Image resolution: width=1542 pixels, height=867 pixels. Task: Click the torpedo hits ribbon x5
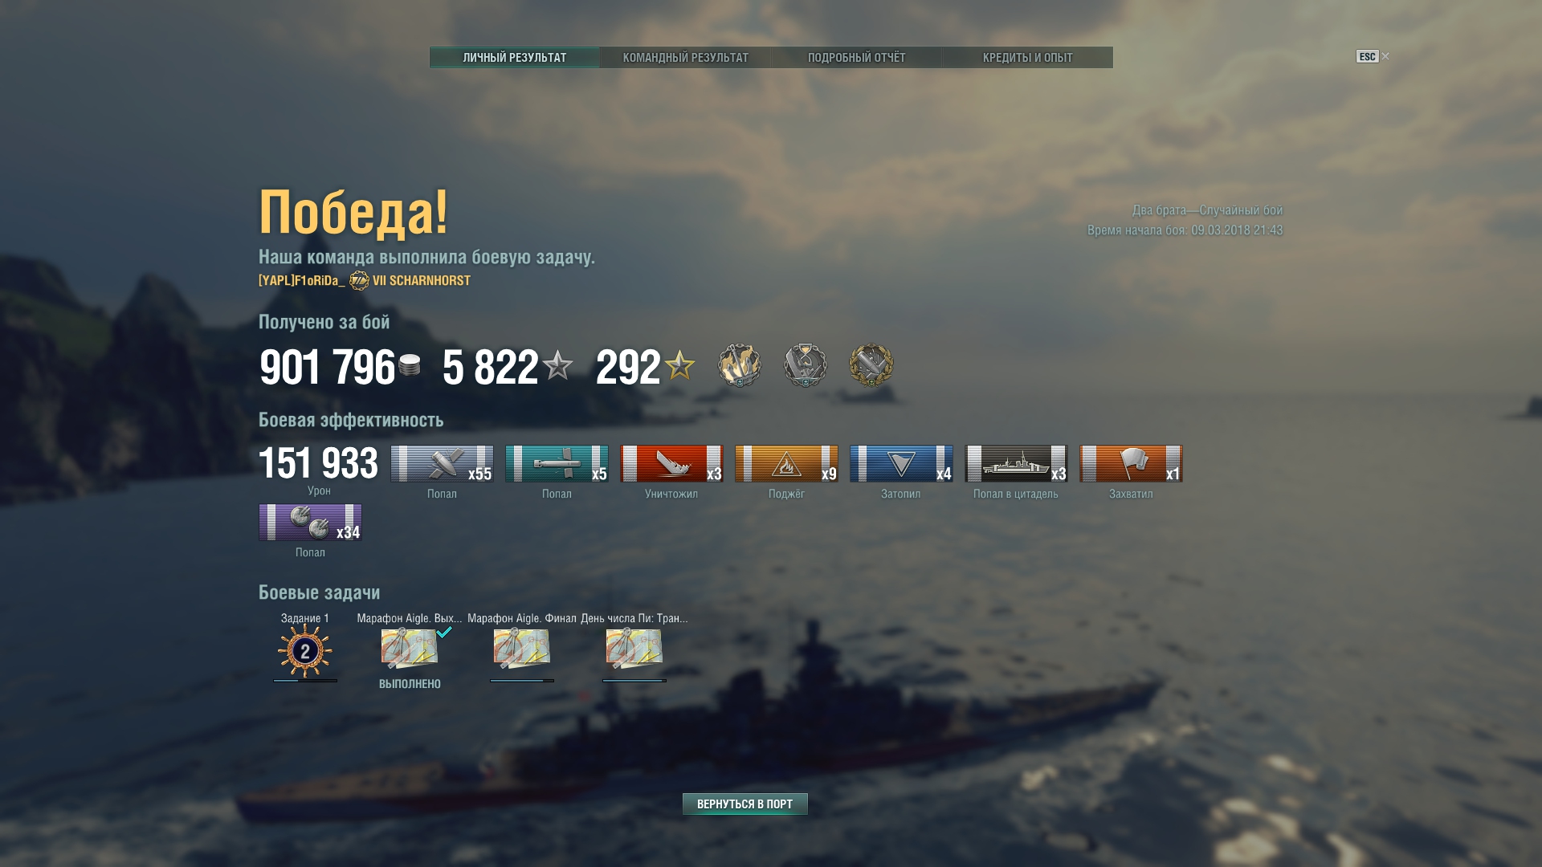coord(557,463)
